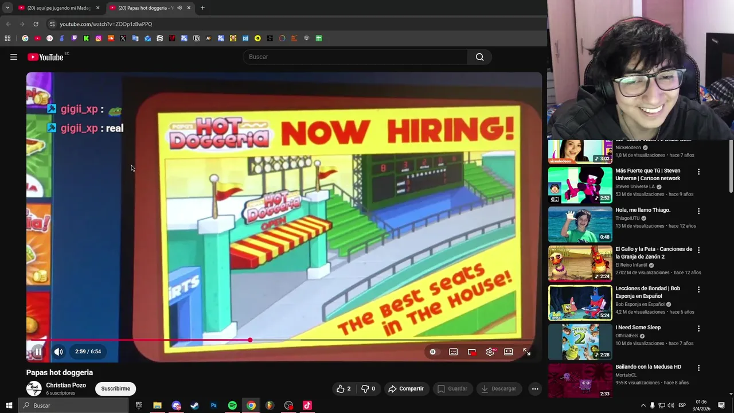Click the Descargar download button
This screenshot has width=734, height=413.
click(x=499, y=388)
